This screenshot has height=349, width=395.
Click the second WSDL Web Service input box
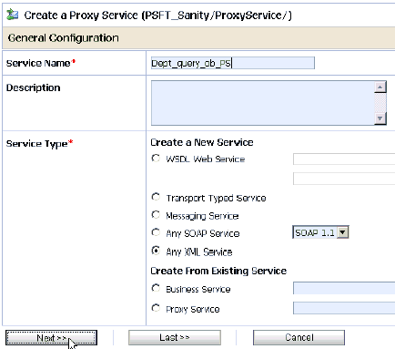click(344, 179)
